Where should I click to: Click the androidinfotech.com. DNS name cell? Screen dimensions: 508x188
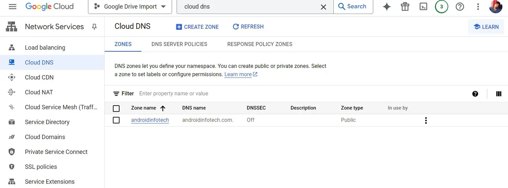(x=208, y=120)
